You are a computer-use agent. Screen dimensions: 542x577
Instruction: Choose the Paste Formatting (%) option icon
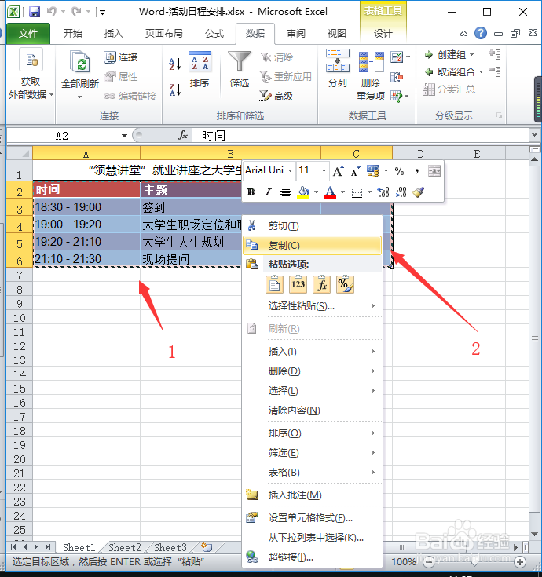345,284
